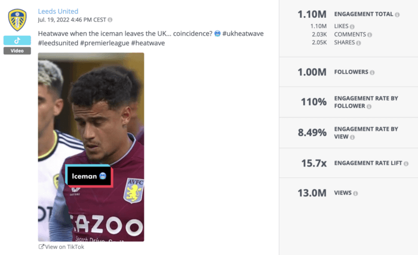Click info icon beside Engagement Total
418x255 pixels.
click(398, 14)
